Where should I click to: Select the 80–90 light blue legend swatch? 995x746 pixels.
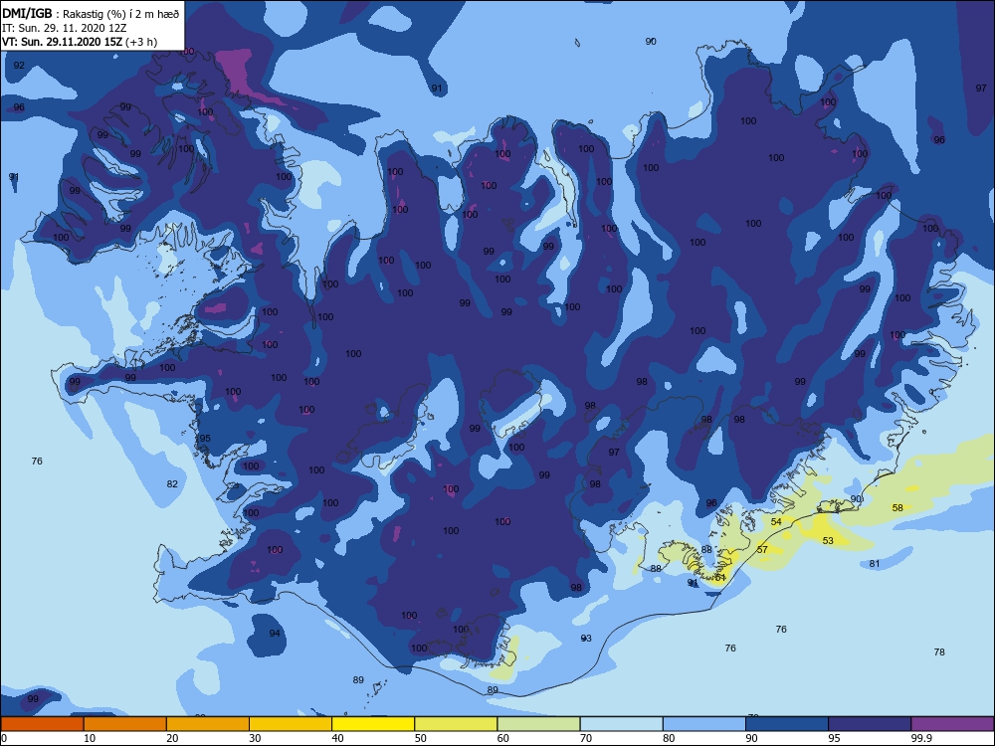coord(704,724)
